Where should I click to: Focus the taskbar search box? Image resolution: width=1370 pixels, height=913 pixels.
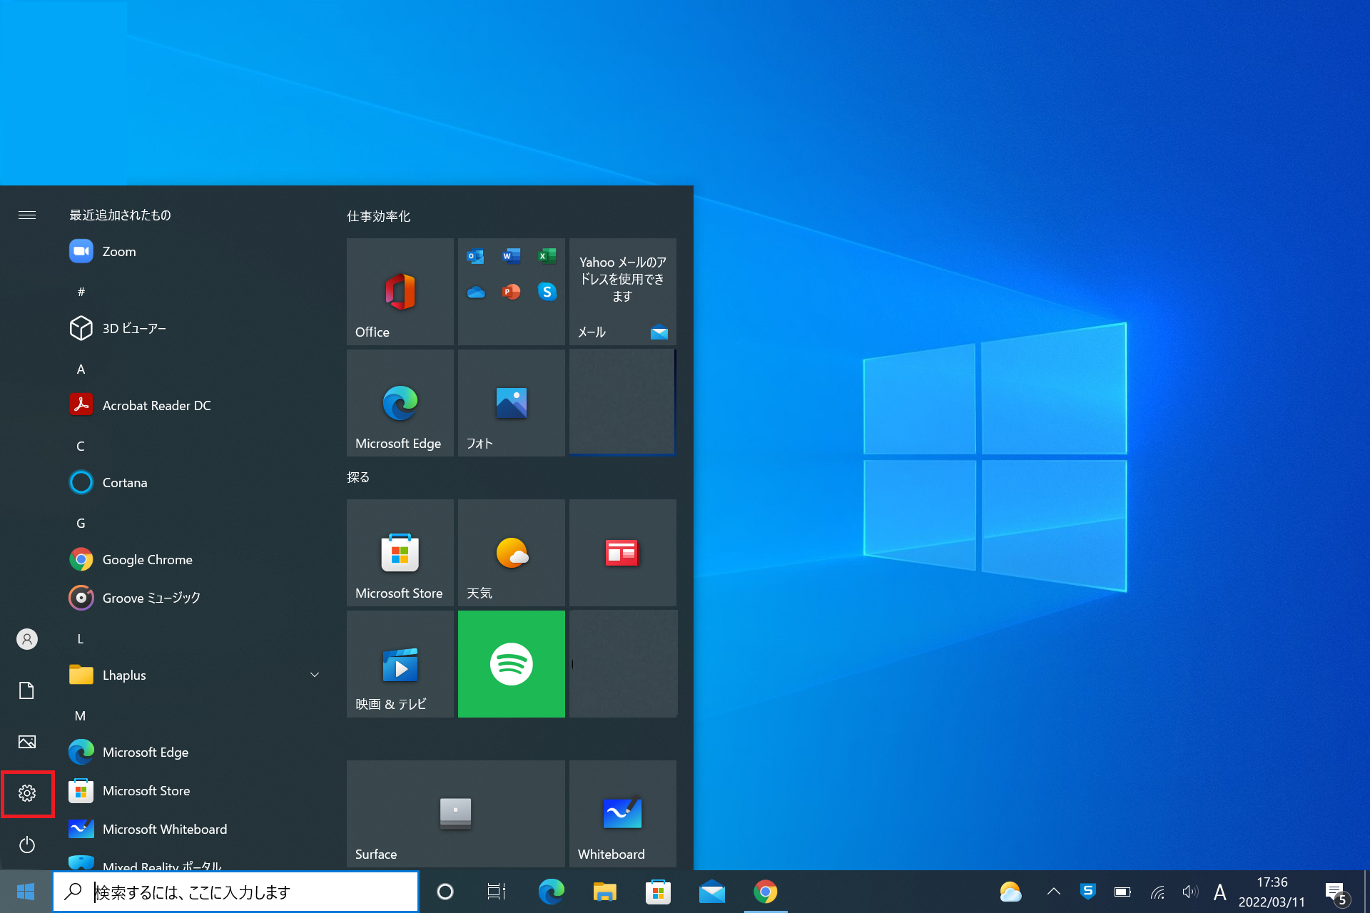pyautogui.click(x=235, y=892)
